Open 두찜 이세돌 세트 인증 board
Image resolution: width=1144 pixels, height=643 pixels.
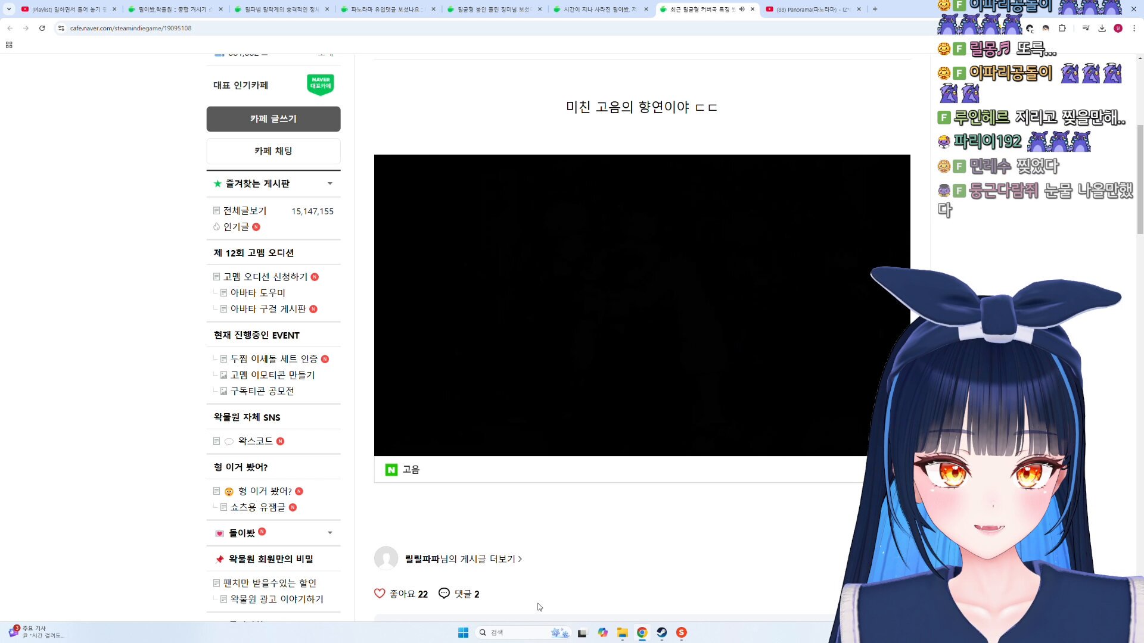coord(273,359)
